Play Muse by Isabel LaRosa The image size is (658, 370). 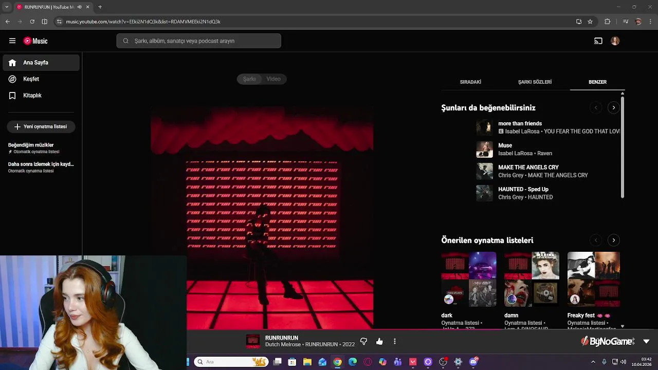[x=548, y=150]
